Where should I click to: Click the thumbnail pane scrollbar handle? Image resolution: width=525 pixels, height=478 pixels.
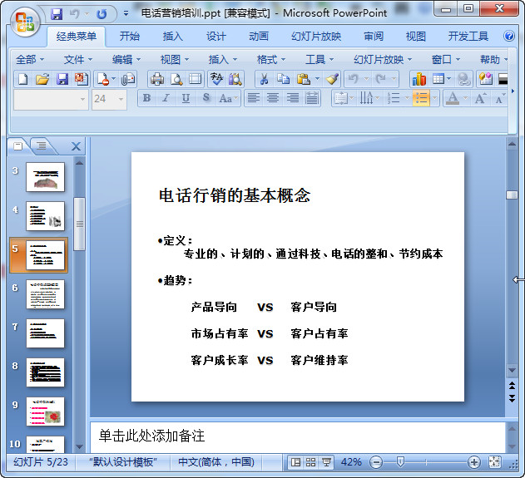pyautogui.click(x=79, y=224)
